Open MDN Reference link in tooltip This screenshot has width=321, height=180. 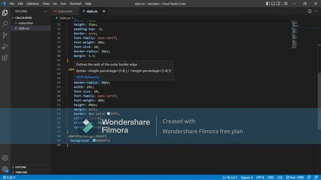87,77
